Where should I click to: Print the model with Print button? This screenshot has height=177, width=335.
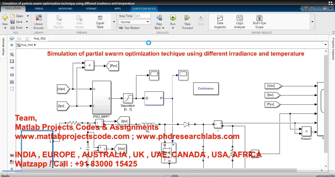click(17, 28)
